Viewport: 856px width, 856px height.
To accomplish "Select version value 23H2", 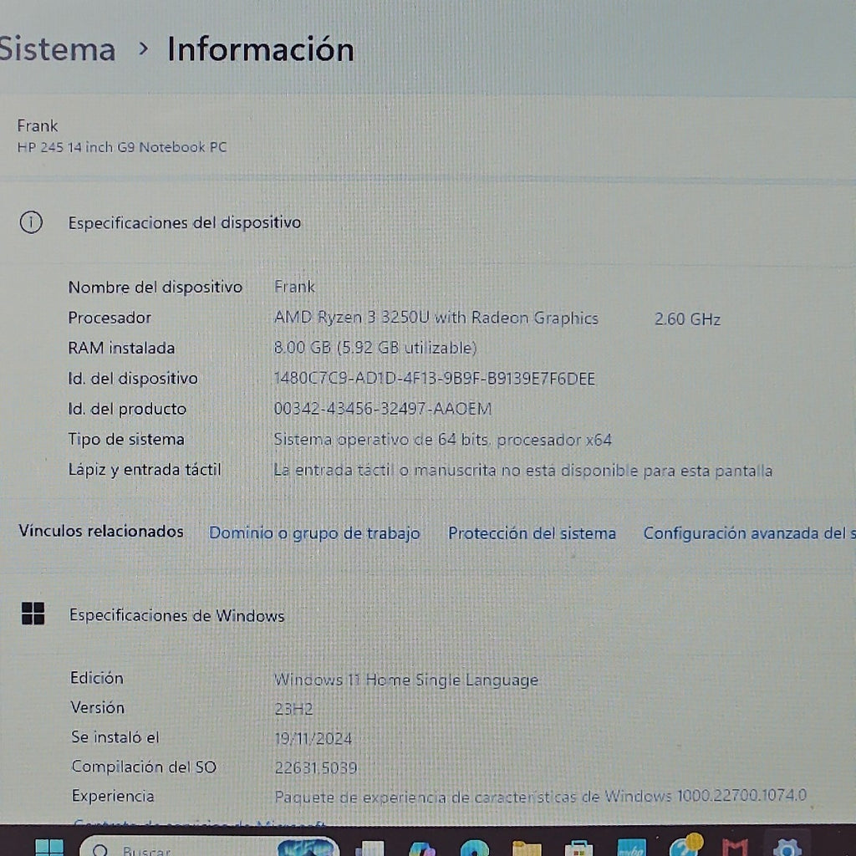I will 293,709.
